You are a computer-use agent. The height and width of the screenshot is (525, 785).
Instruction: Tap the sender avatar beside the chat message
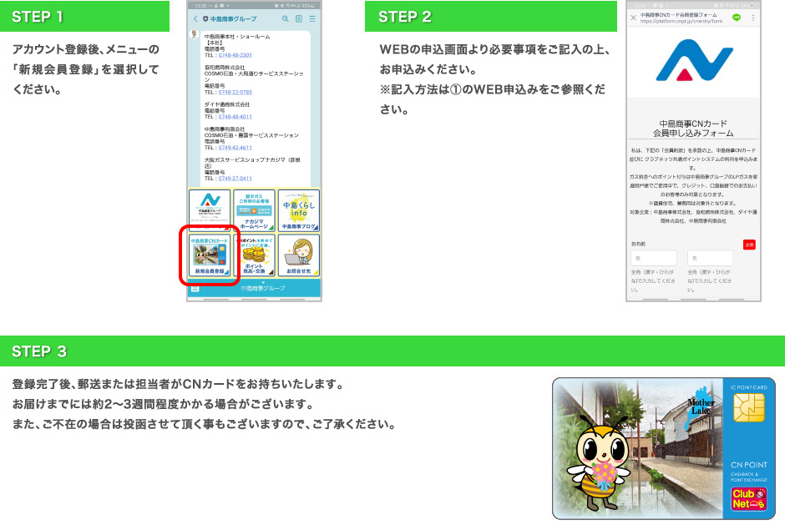[x=195, y=34]
